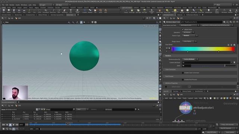Click the color ramp gradient bar
Viewport: 239px width, 134px height.
tap(203, 49)
